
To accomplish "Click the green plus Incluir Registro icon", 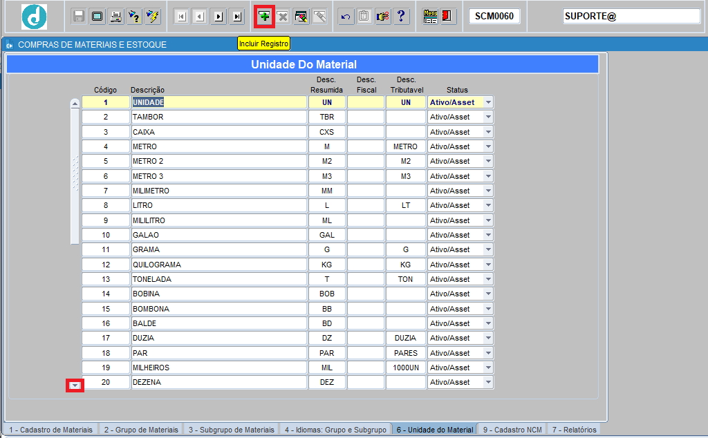I will [x=264, y=17].
